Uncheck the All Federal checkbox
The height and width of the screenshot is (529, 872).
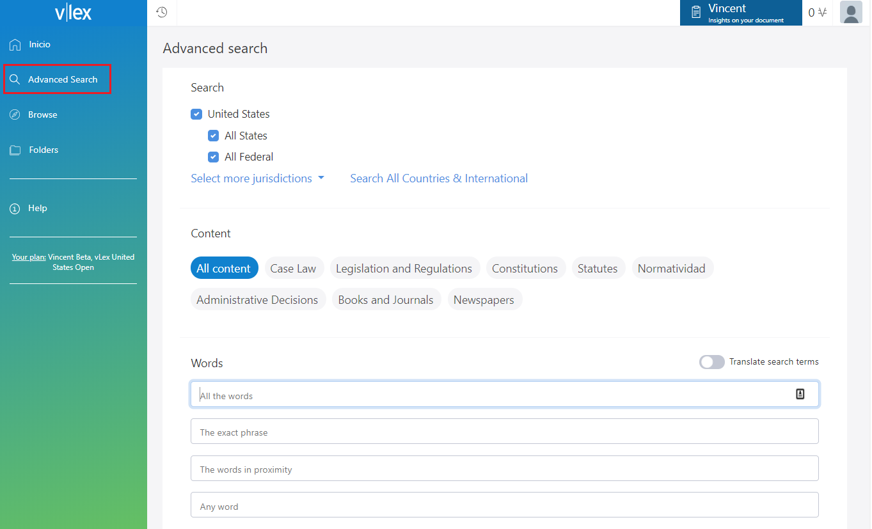tap(214, 157)
